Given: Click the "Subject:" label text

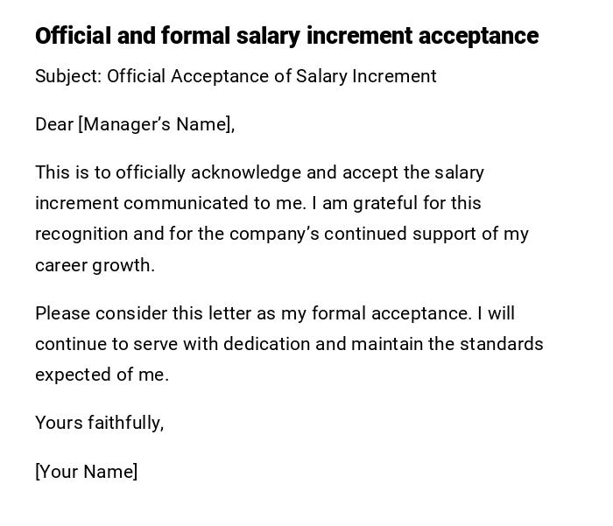Looking at the screenshot, I should tap(68, 76).
